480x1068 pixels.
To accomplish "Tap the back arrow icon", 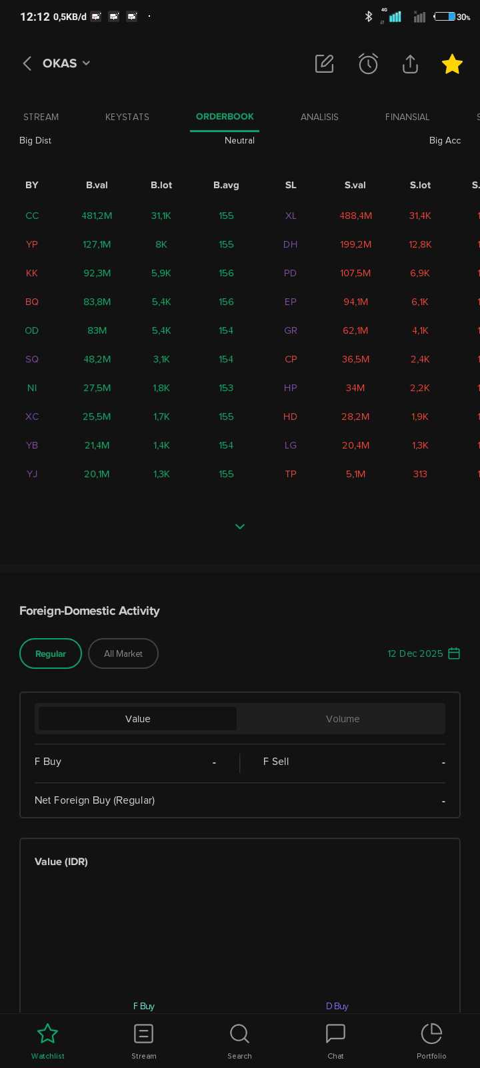I will pos(27,63).
